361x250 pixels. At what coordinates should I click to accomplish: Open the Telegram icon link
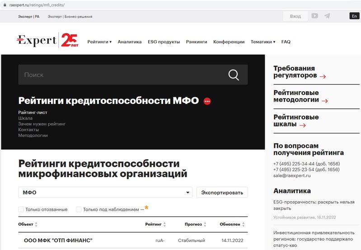[x=327, y=16]
